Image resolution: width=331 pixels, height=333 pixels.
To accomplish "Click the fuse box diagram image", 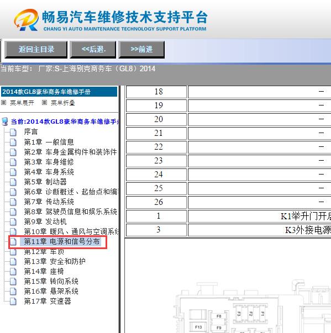I will click(x=253, y=306).
